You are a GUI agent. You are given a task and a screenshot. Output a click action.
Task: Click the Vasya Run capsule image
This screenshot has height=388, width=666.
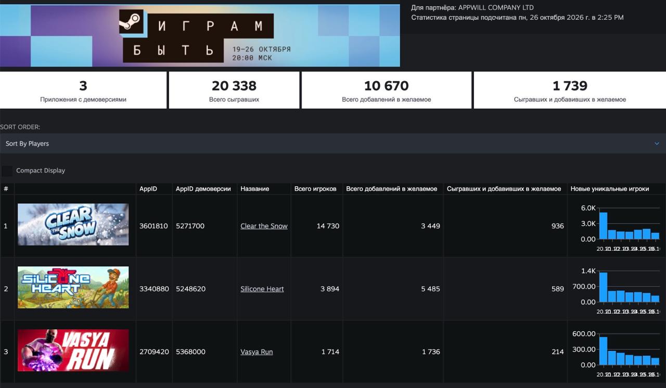pyautogui.click(x=73, y=351)
